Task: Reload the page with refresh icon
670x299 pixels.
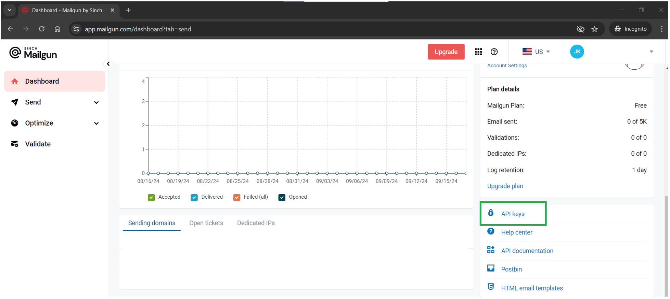Action: (x=42, y=29)
